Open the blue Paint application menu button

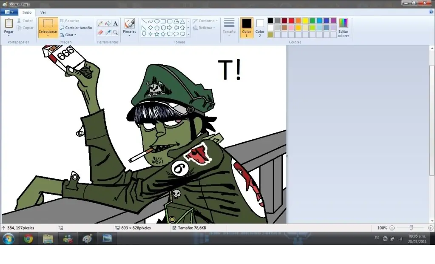(x=9, y=12)
